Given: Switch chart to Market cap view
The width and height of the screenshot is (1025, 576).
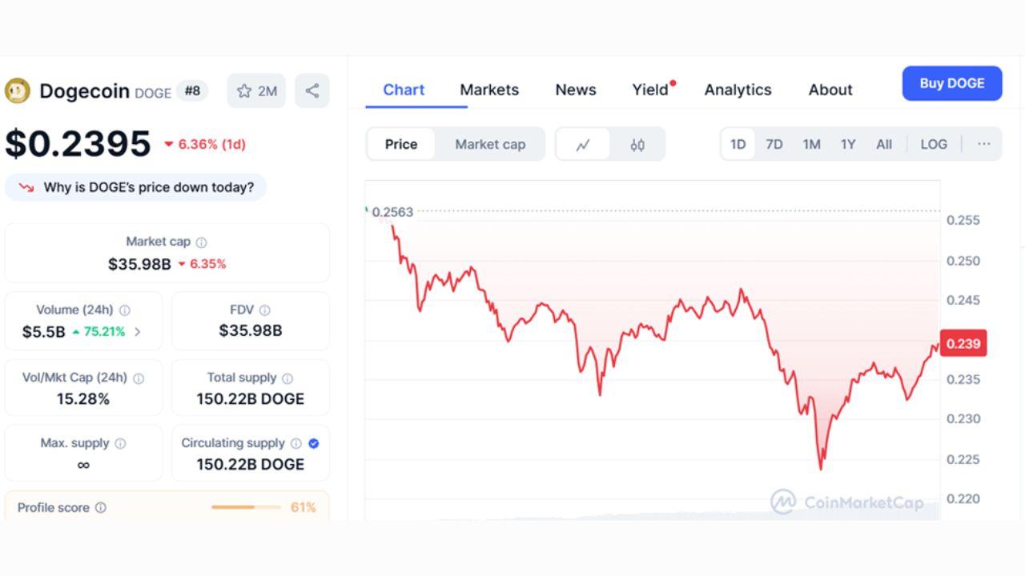Looking at the screenshot, I should (490, 145).
